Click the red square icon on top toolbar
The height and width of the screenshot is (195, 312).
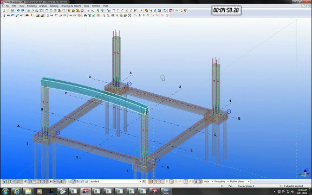[x=171, y=10]
